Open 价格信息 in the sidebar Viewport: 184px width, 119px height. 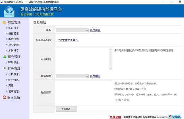(13, 74)
